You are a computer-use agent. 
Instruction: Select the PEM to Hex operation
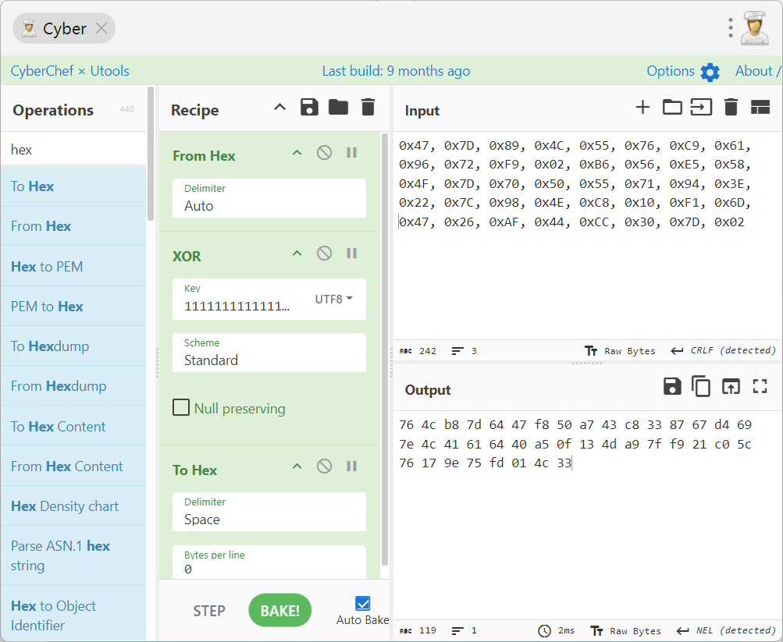[x=73, y=307]
